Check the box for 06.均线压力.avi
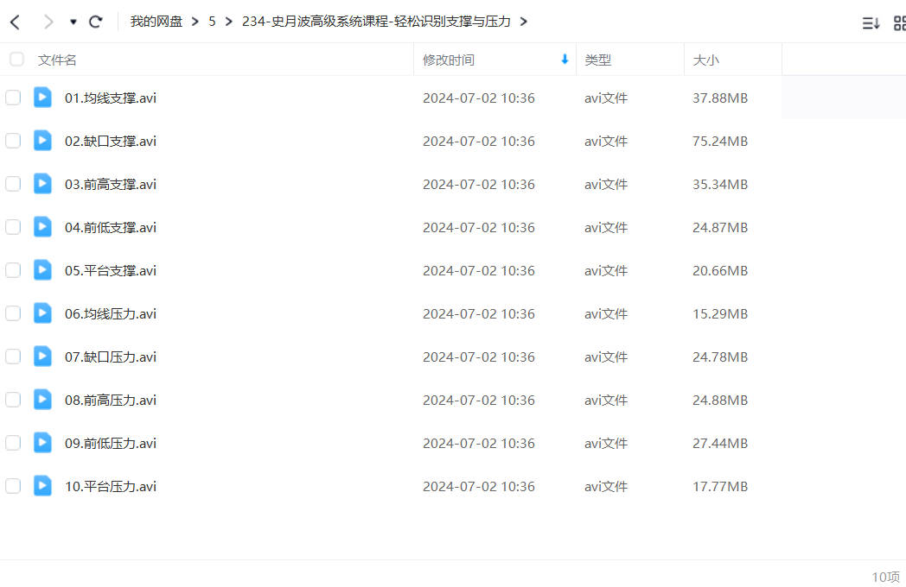 point(13,313)
